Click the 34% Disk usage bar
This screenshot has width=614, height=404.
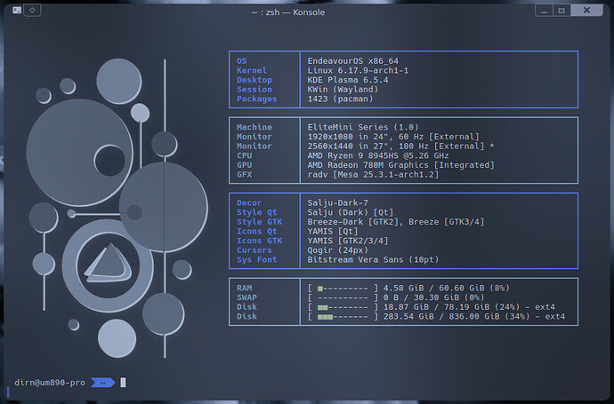pyautogui.click(x=343, y=317)
